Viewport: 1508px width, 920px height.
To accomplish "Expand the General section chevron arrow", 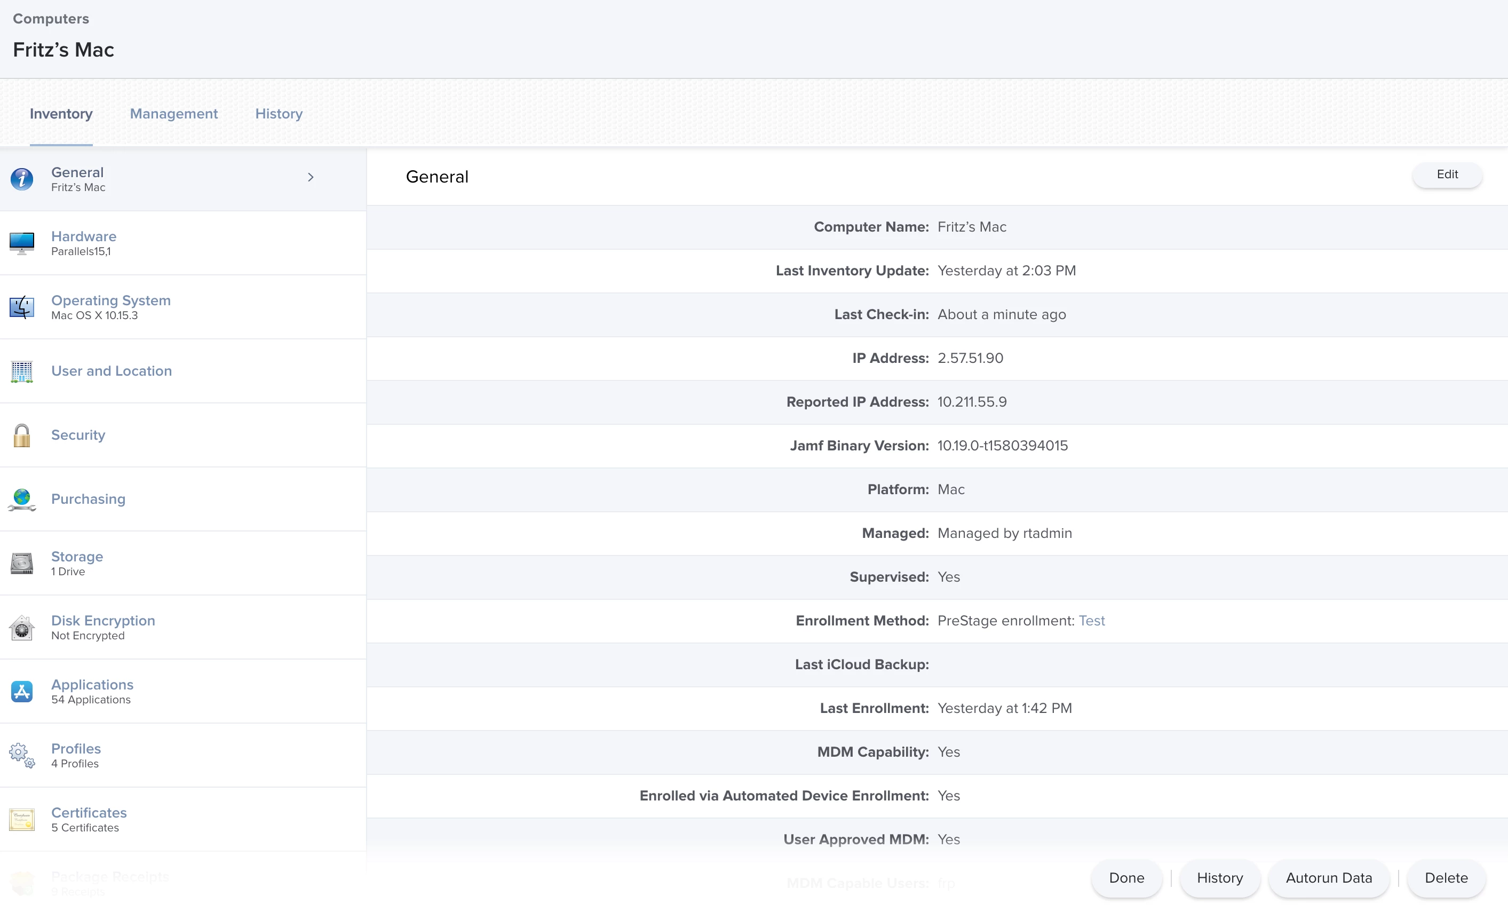I will [x=311, y=177].
